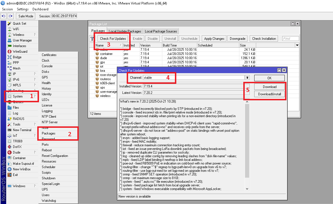Click Make Supout.rif in the sidebar
Screen dimensions: 333x204
pos(23,164)
